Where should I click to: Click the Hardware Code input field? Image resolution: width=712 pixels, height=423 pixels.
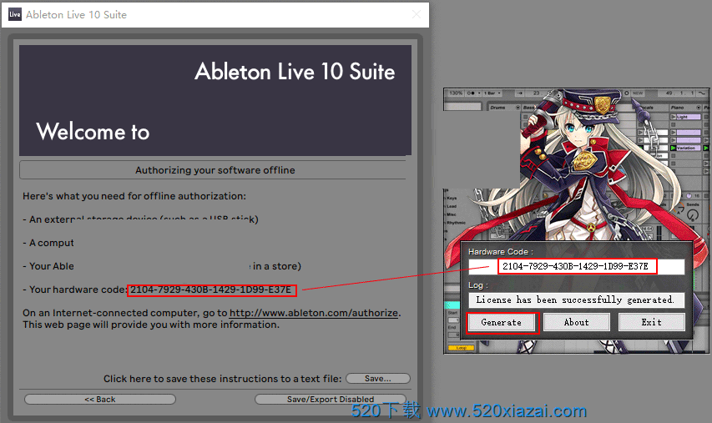pyautogui.click(x=576, y=267)
